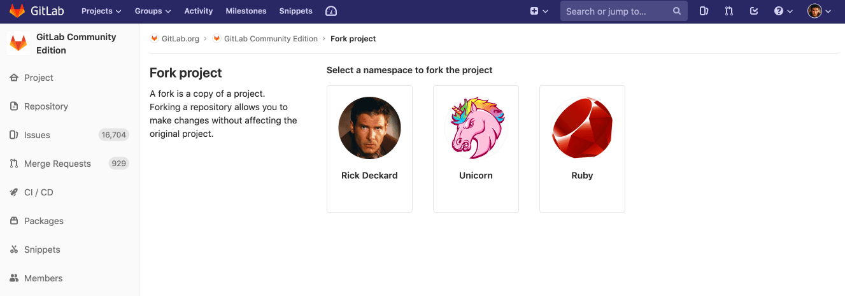This screenshot has height=296, width=845.
Task: Click the CI / CD rocket icon in sidebar
Action: (14, 192)
